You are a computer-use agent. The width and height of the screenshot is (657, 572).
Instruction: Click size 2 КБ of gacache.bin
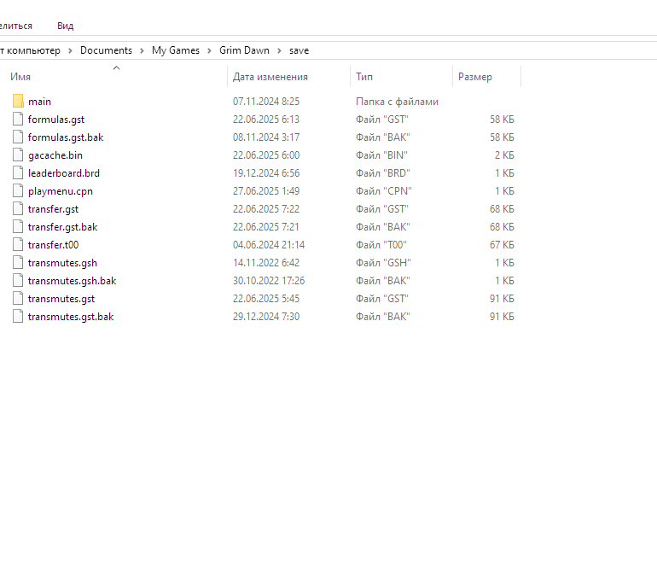point(504,155)
